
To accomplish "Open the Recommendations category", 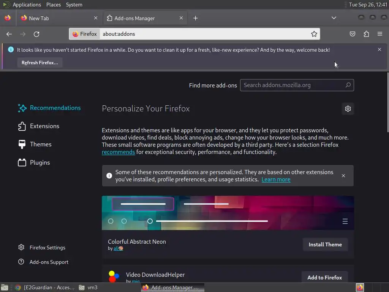I will pyautogui.click(x=49, y=108).
